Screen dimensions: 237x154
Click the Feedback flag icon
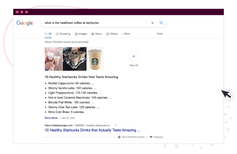(151, 137)
